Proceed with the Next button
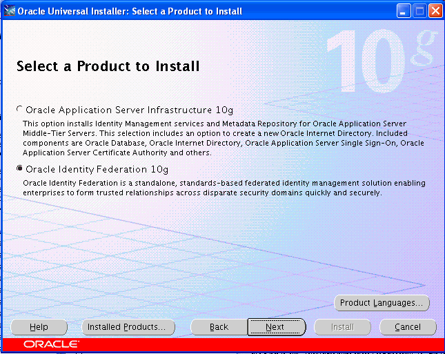The width and height of the screenshot is (445, 354). click(277, 327)
